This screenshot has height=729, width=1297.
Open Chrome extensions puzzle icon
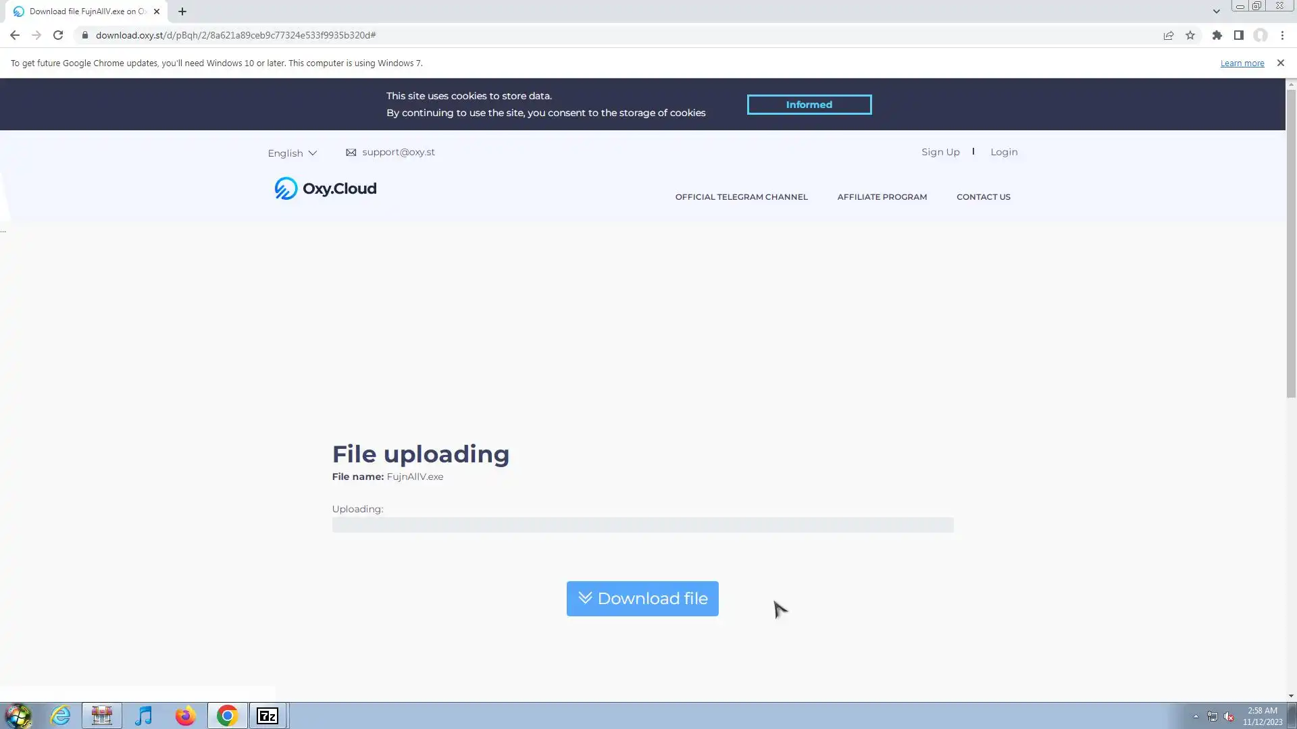pos(1217,35)
